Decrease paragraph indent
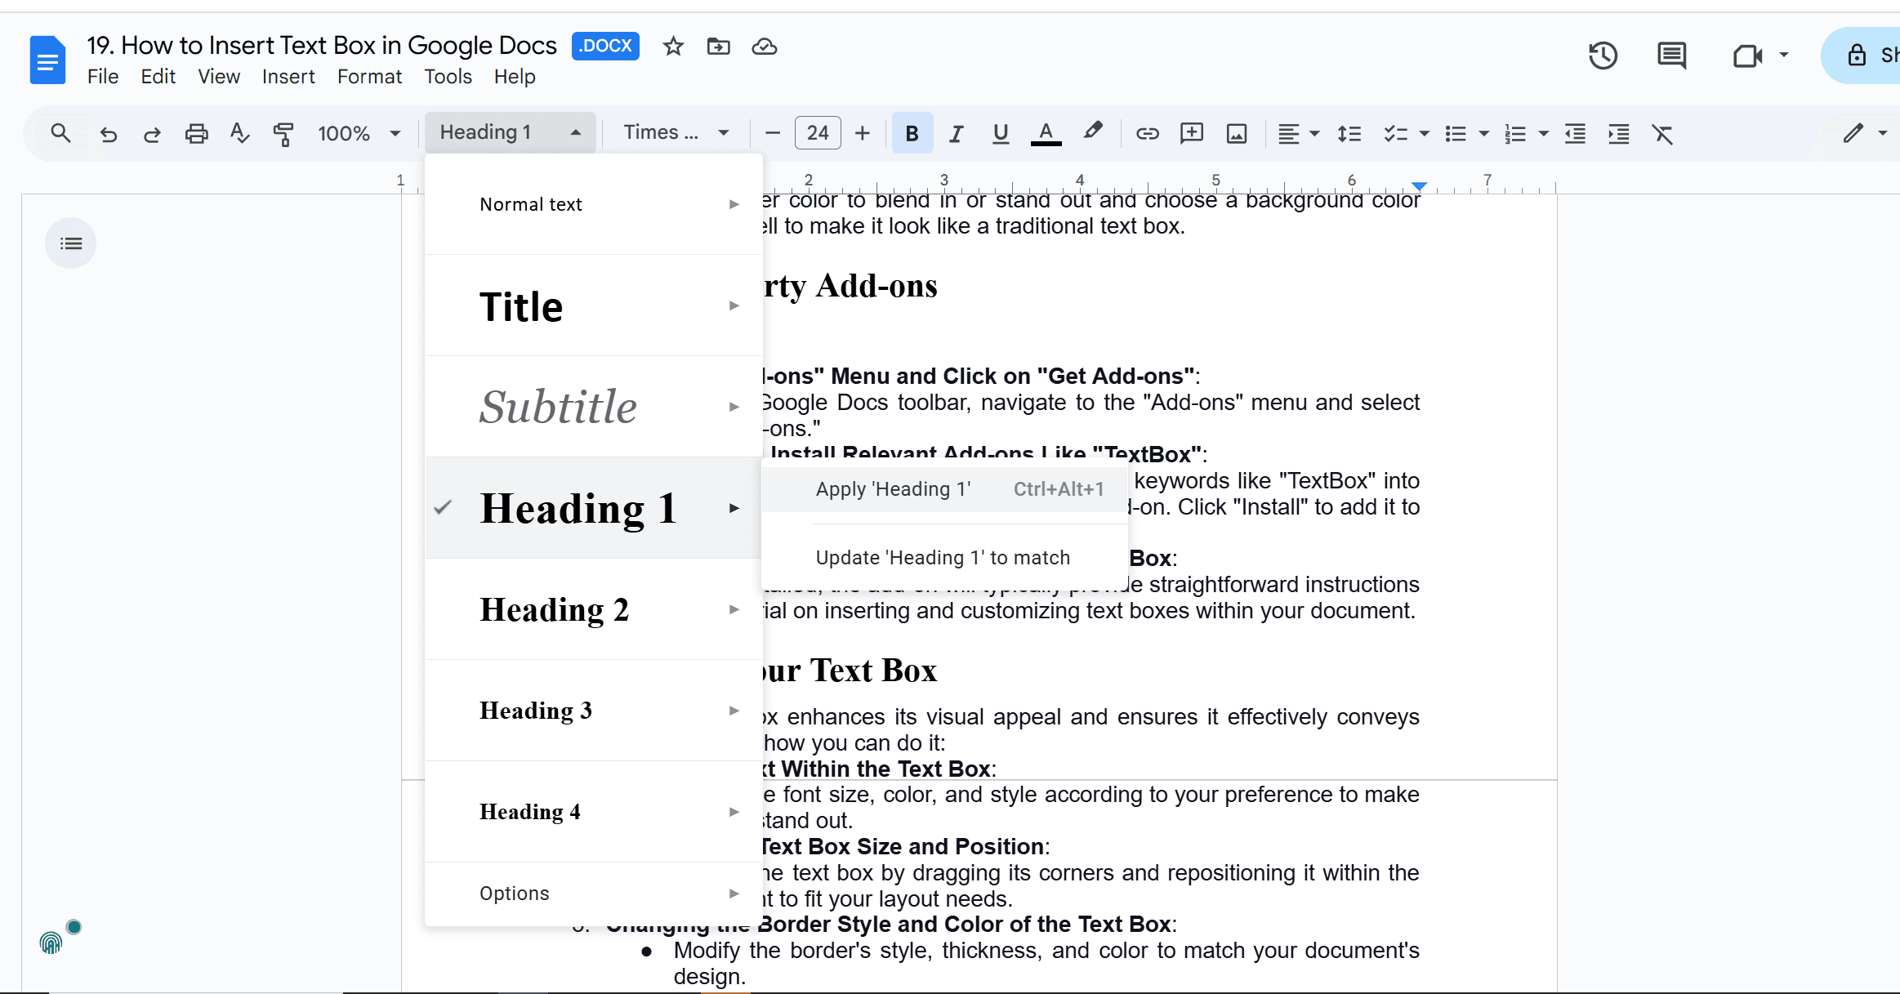This screenshot has height=994, width=1900. [1575, 133]
